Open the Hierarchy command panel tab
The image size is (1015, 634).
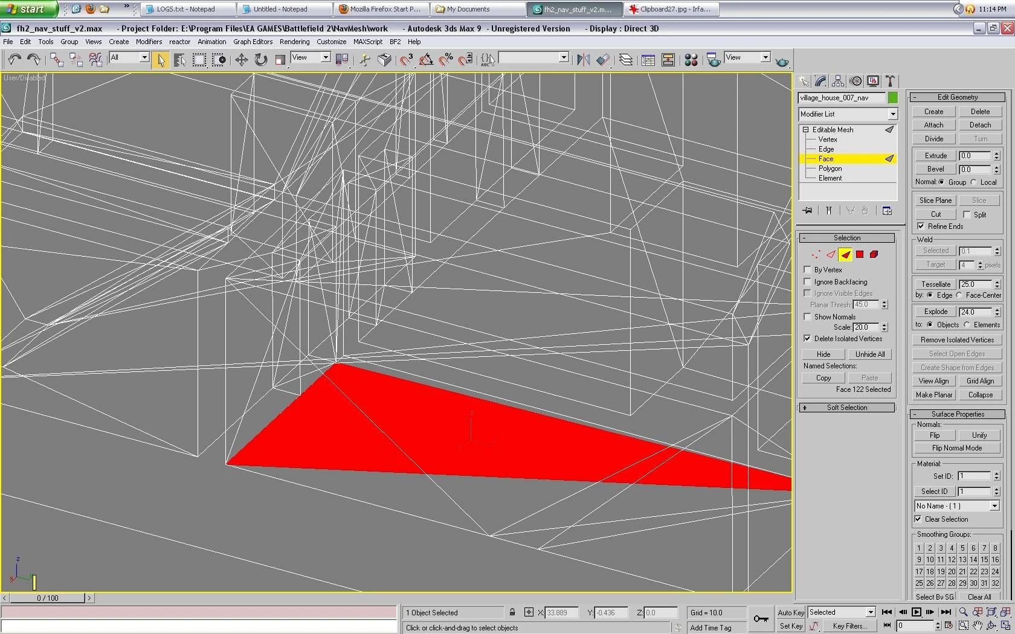pos(838,82)
